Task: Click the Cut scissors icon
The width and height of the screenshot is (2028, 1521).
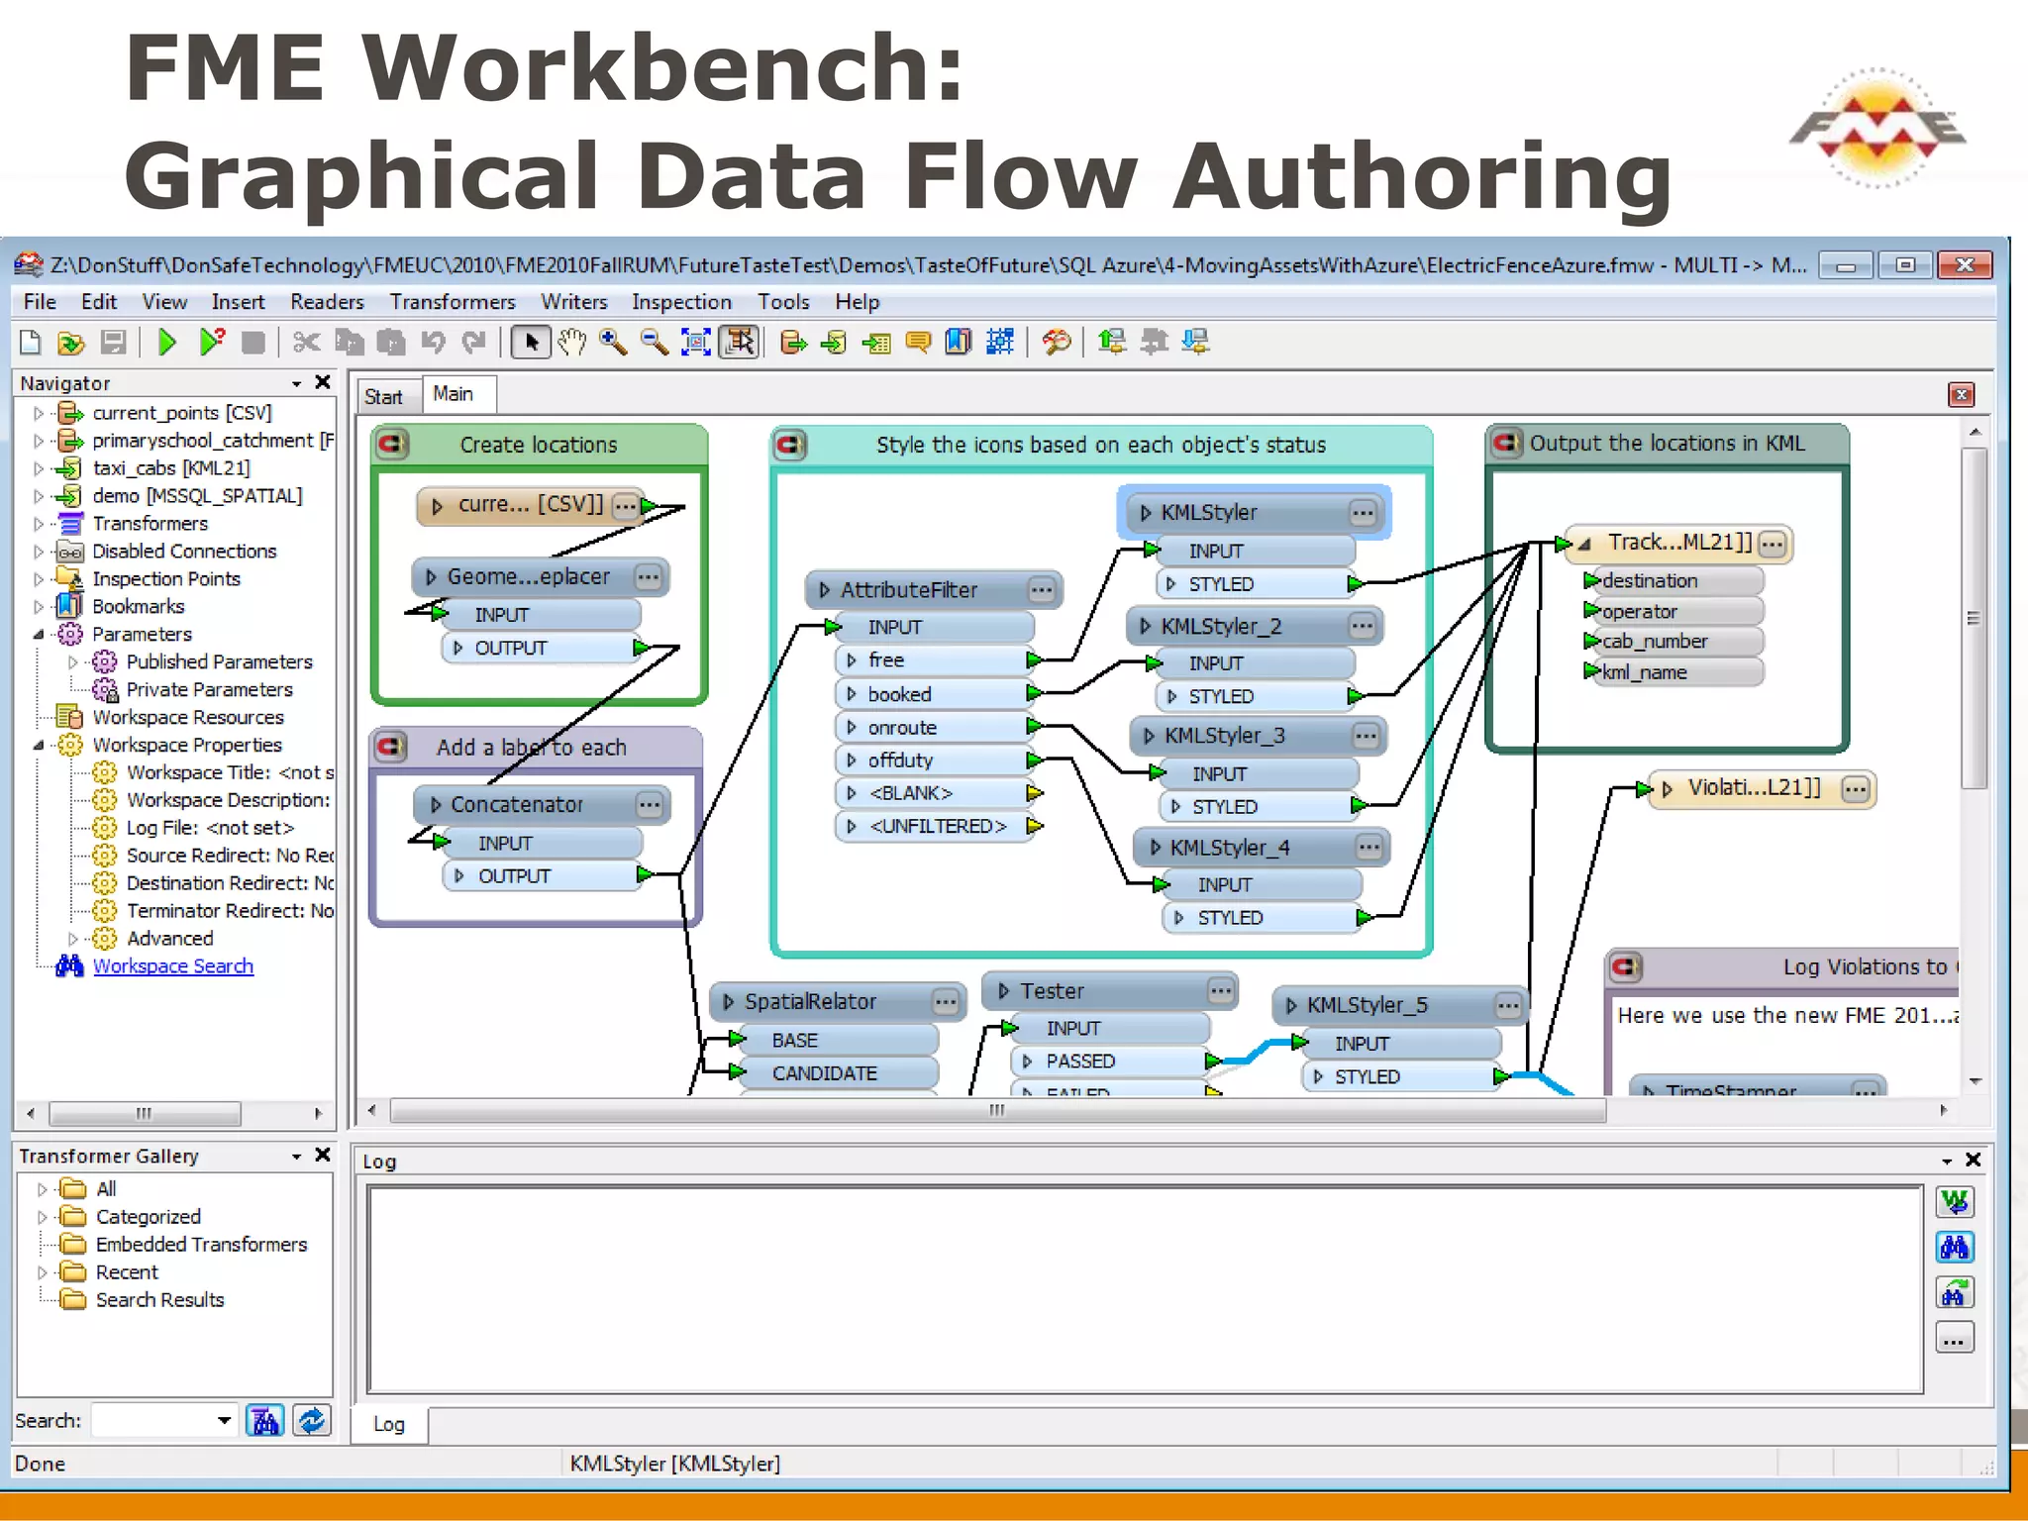Action: click(x=306, y=343)
